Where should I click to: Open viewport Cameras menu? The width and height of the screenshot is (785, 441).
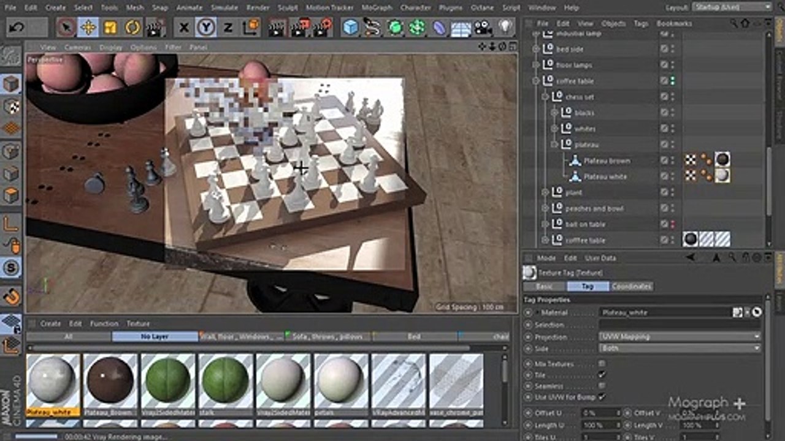tap(77, 47)
